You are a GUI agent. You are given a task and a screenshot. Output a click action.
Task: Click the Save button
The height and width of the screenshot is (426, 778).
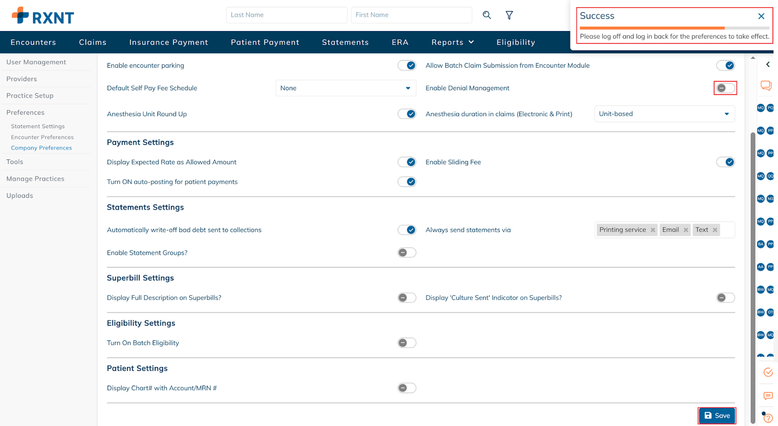click(717, 415)
